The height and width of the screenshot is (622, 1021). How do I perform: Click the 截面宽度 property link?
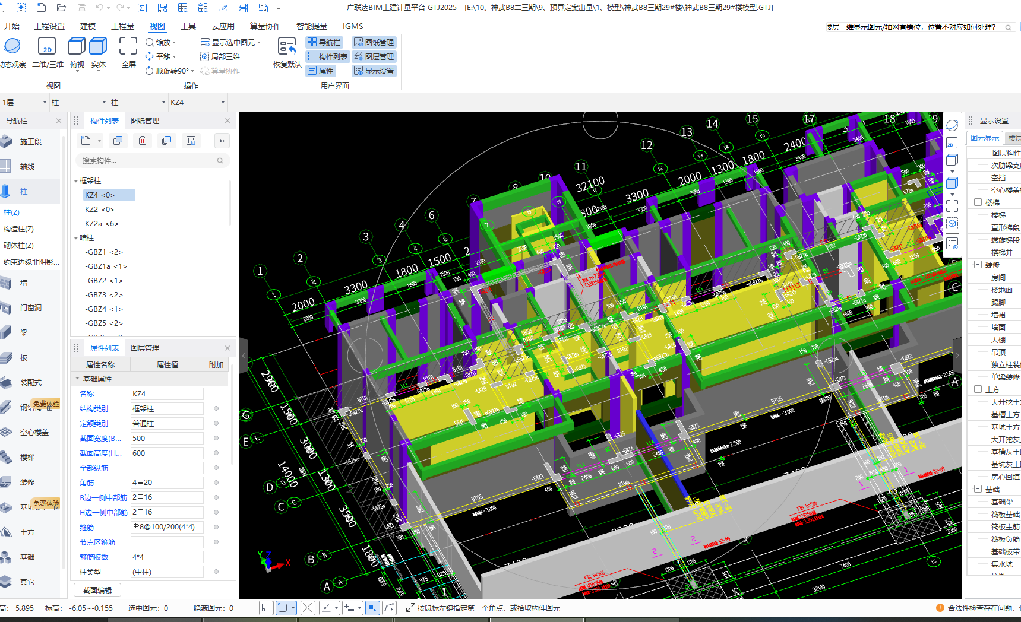[x=100, y=438]
